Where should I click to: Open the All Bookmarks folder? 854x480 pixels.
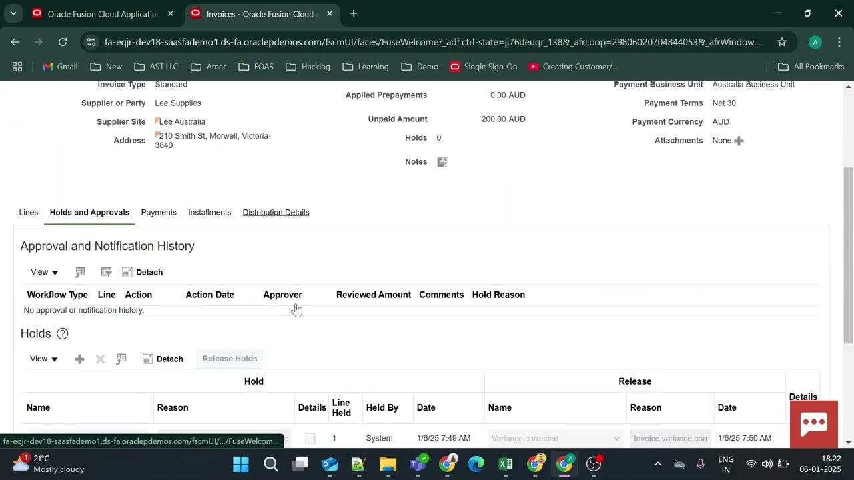(x=811, y=67)
